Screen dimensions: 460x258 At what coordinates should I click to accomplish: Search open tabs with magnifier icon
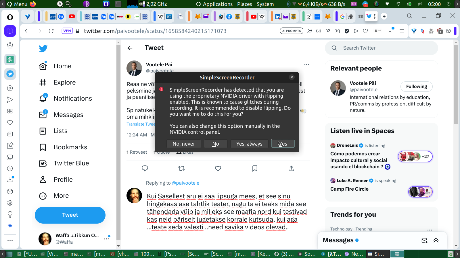pos(410,16)
